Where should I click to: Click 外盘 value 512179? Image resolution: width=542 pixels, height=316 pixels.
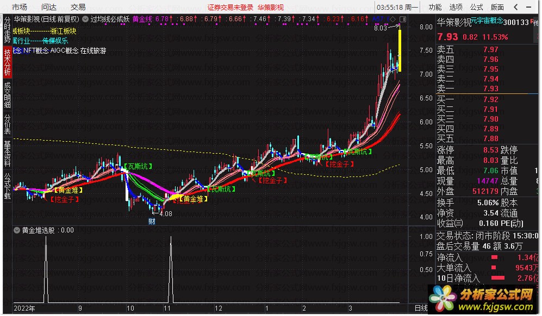pyautogui.click(x=485, y=191)
